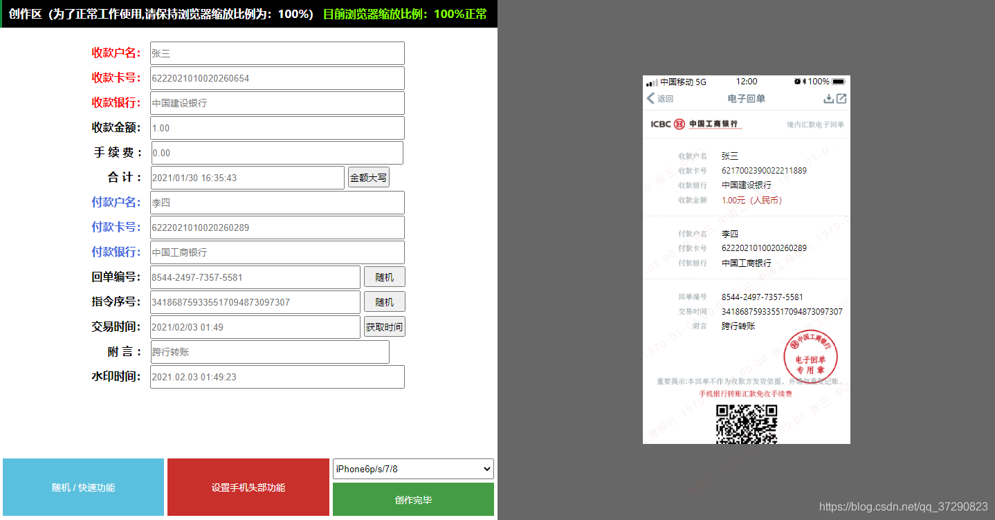Click the 水印时间 input field

click(277, 377)
